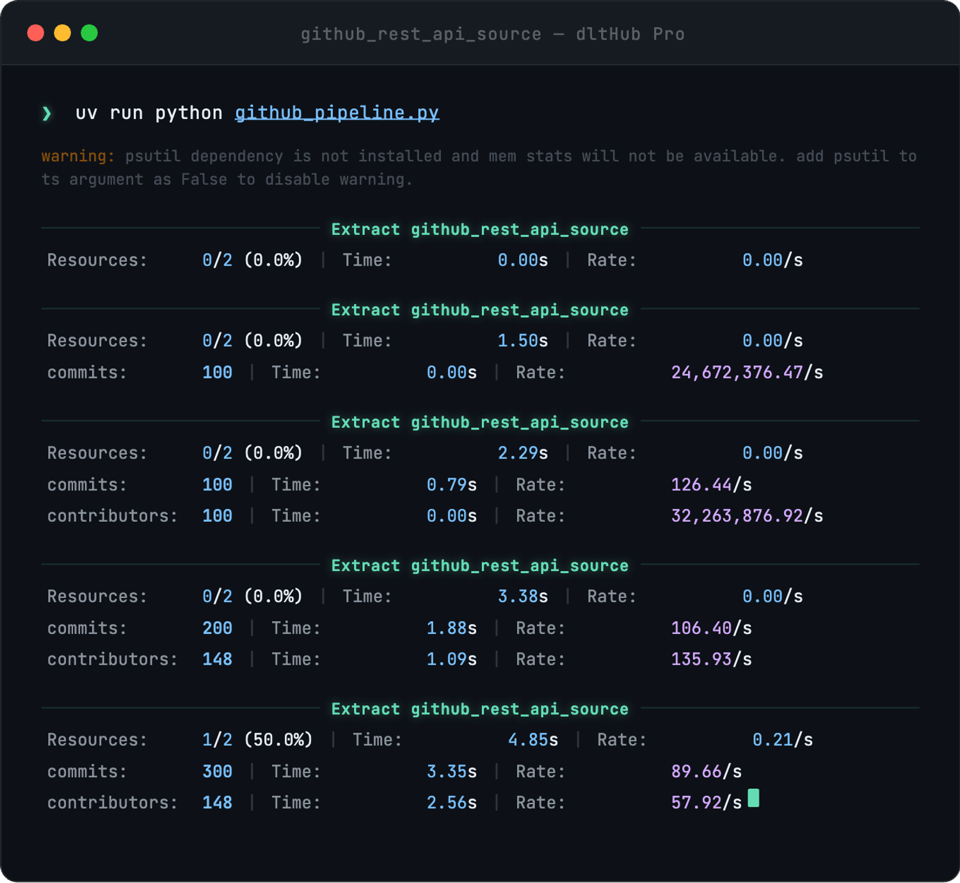The image size is (960, 883).
Task: Click the red traffic light button
Action: coord(36,33)
